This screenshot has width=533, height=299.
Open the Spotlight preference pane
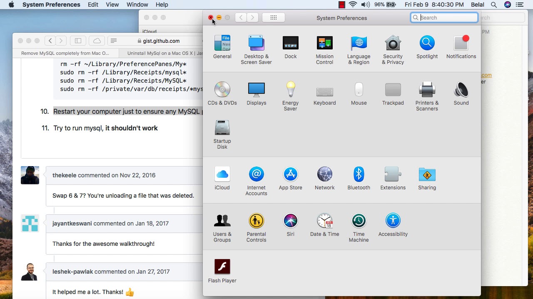coord(427,47)
